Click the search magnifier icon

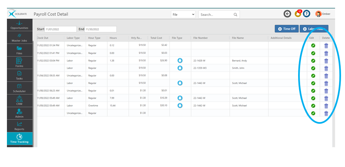point(235,15)
